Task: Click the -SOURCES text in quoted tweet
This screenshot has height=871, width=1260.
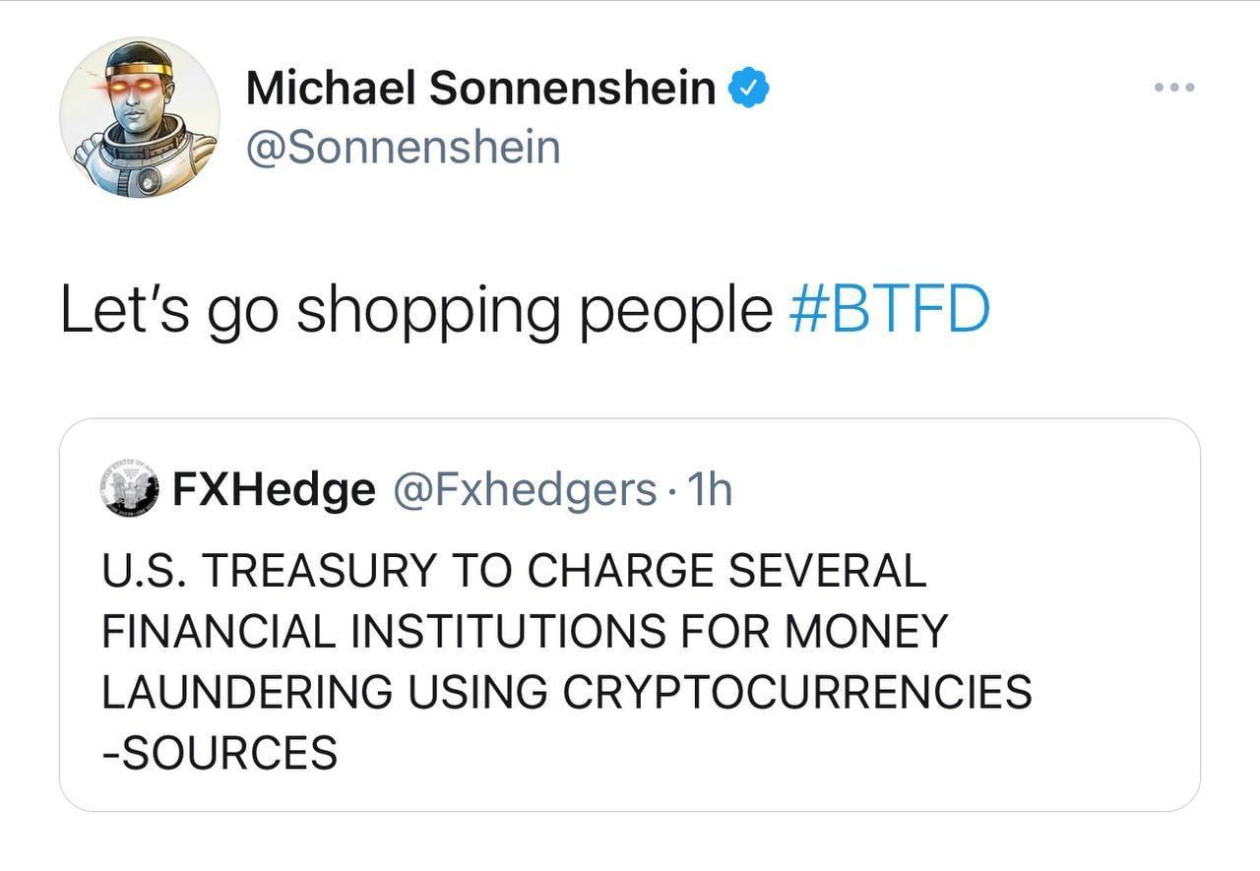Action: point(220,753)
